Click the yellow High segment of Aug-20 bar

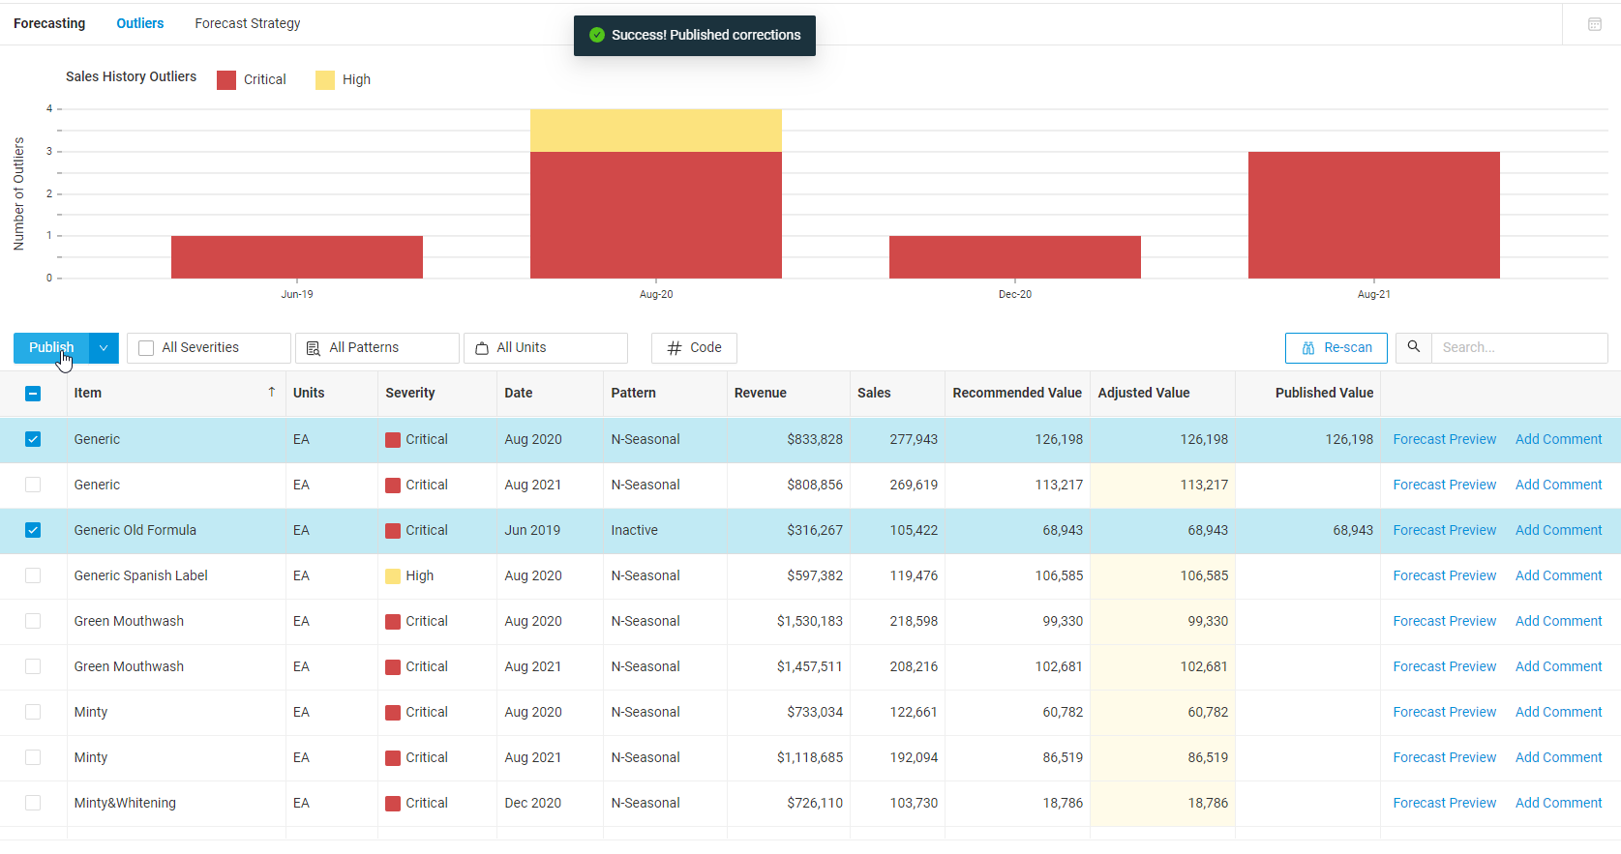[x=656, y=131]
